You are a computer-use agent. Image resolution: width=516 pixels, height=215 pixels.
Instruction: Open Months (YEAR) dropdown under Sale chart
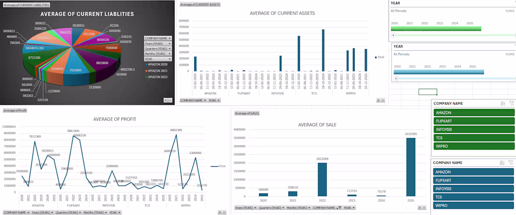pyautogui.click(x=298, y=208)
